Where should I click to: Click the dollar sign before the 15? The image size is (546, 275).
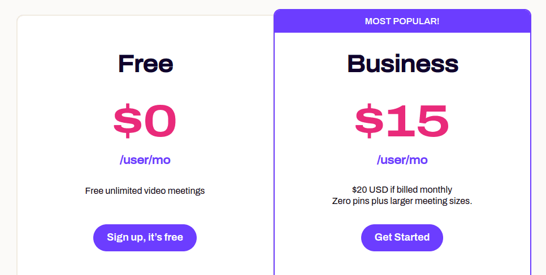tap(371, 122)
